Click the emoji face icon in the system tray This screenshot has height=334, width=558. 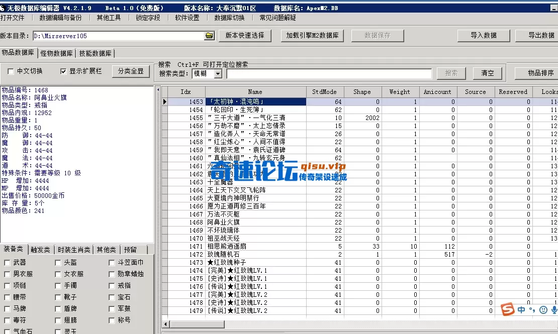[x=543, y=309]
